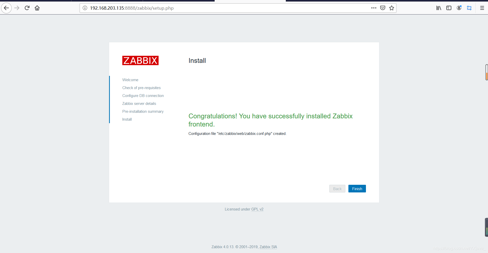Go back with the browser back arrow

[6, 8]
